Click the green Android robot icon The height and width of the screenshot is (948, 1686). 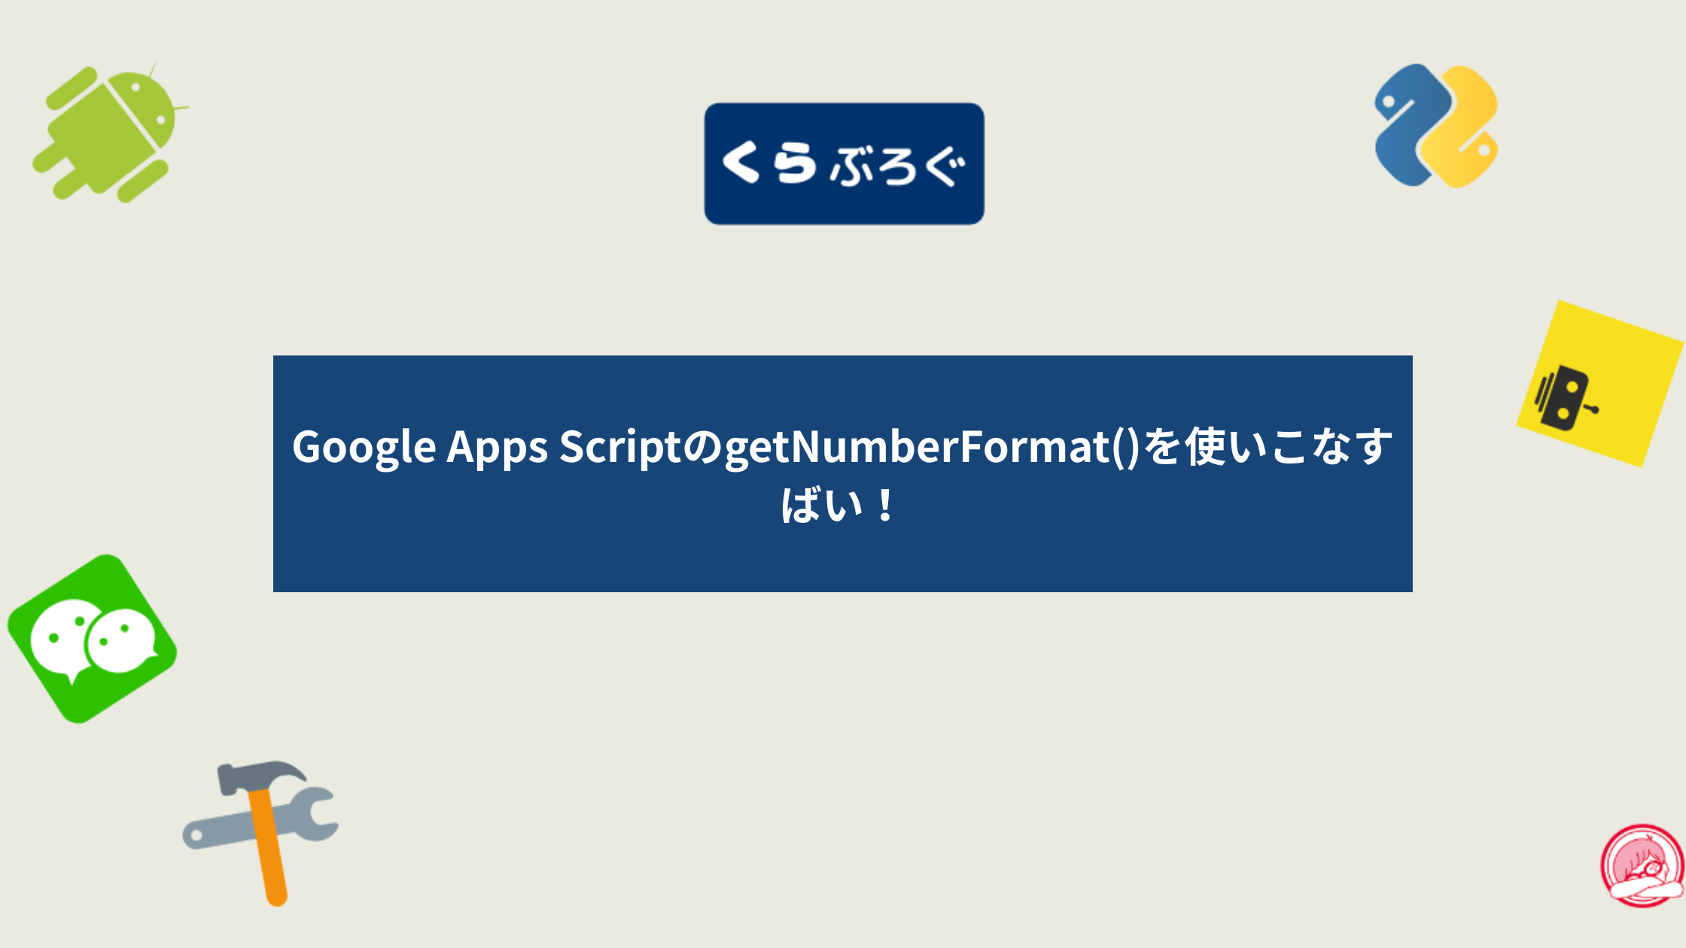click(108, 132)
